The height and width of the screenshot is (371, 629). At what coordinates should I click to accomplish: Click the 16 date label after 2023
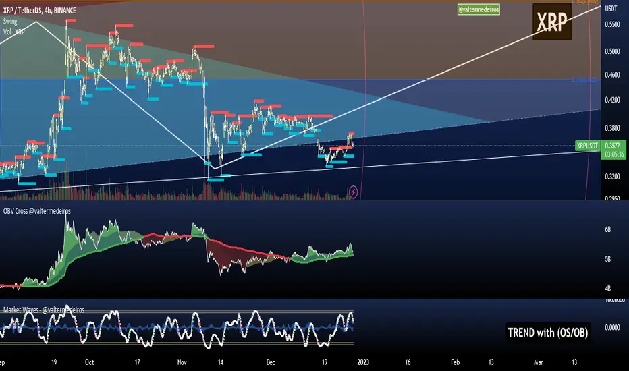408,362
